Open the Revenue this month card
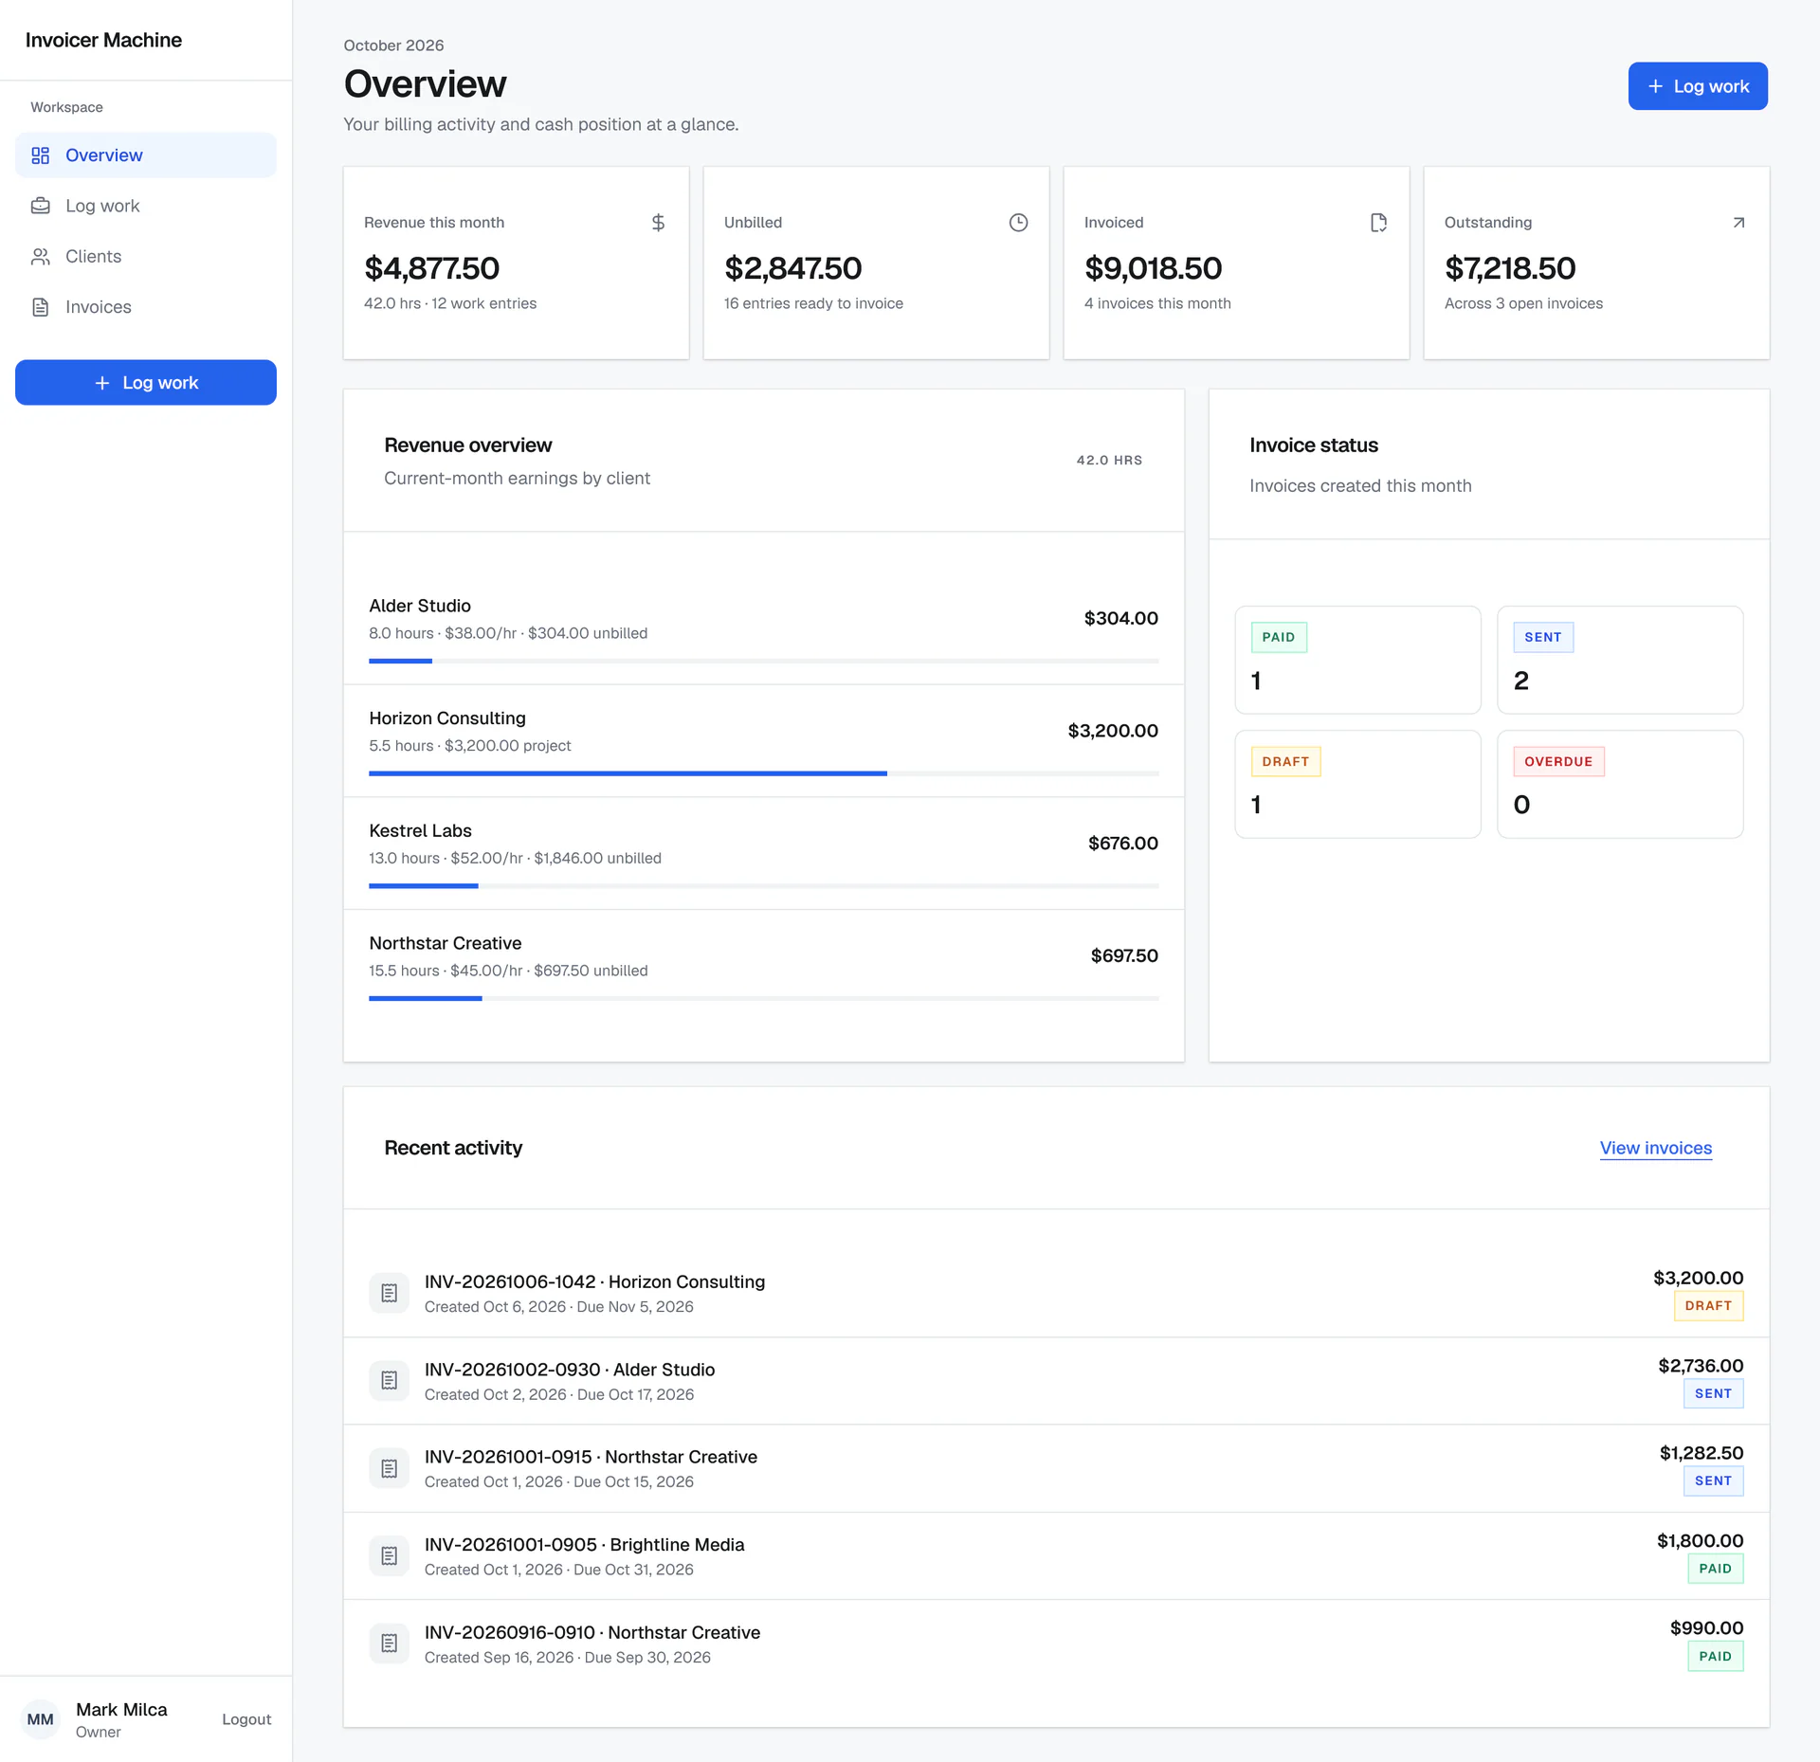The width and height of the screenshot is (1820, 1762). tap(516, 263)
